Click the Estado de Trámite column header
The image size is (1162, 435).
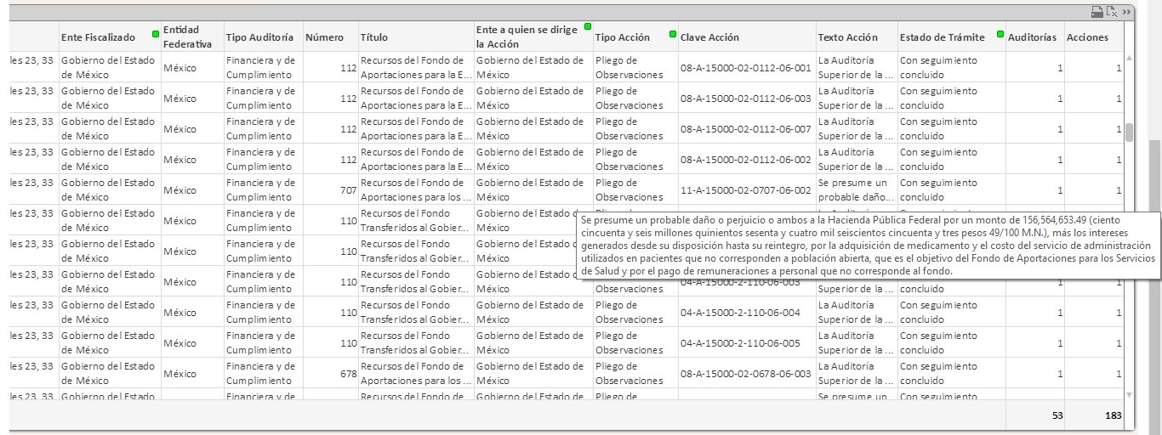click(x=943, y=37)
